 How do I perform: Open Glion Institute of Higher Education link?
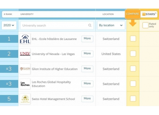tap(55, 69)
